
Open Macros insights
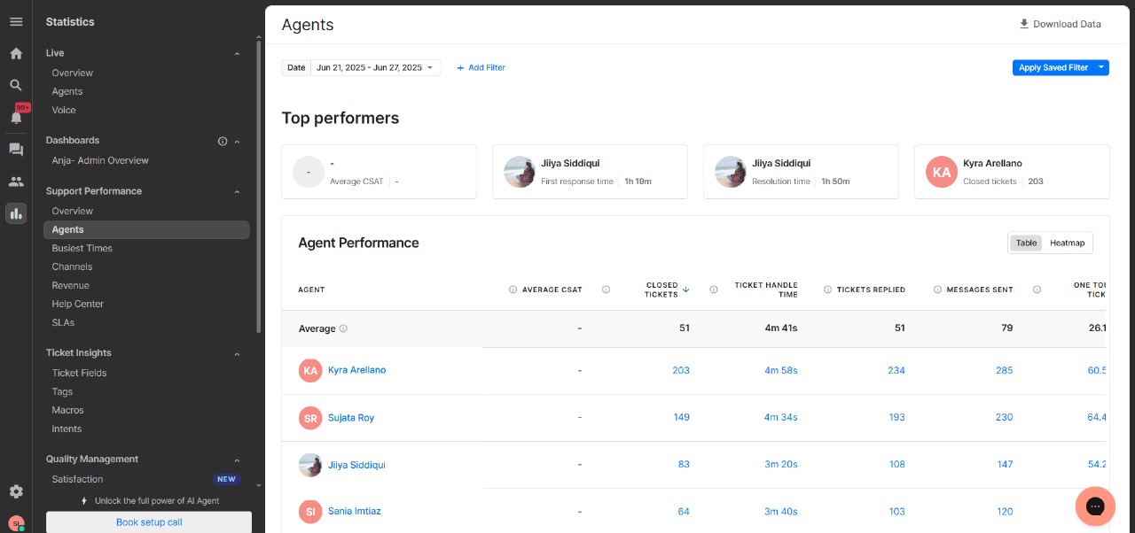(x=67, y=410)
